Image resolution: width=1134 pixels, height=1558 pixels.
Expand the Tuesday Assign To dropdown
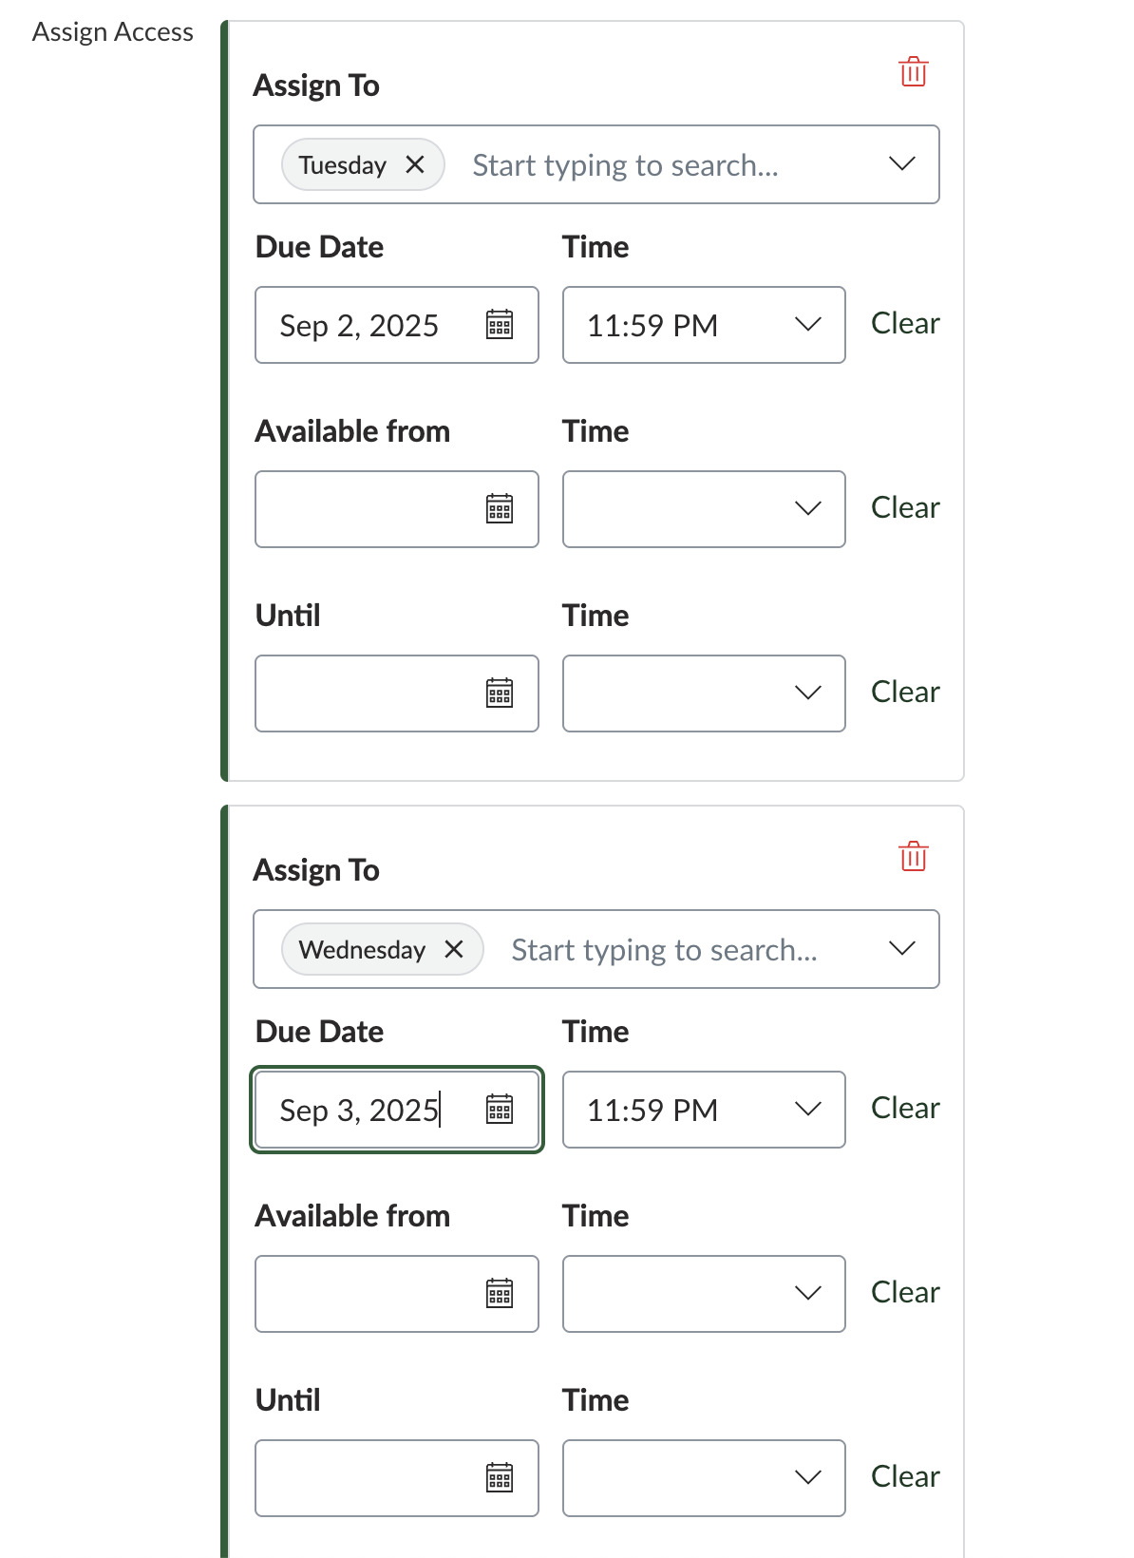click(901, 164)
